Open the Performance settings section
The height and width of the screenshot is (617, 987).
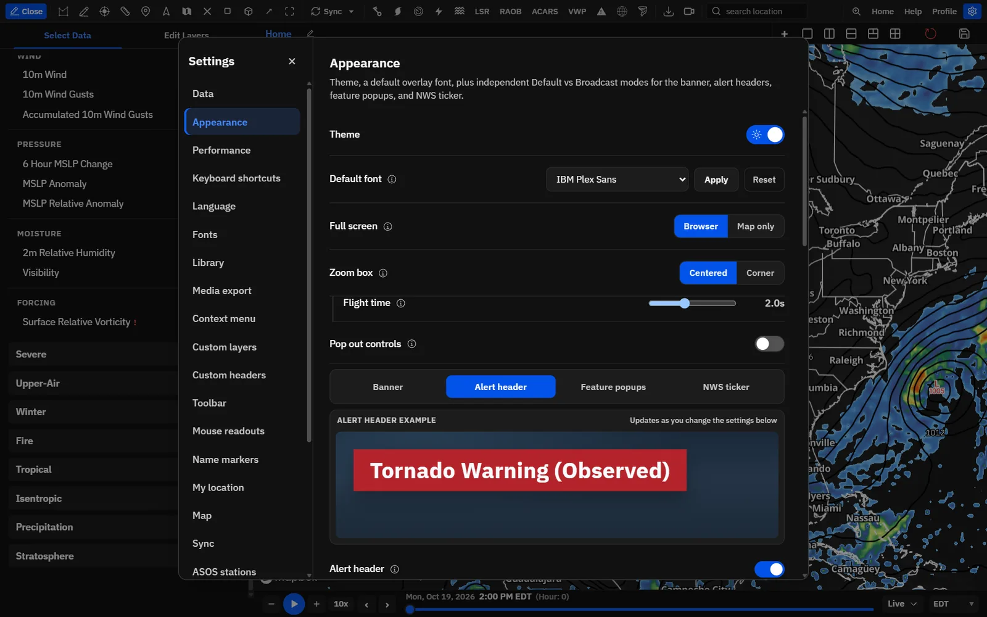tap(242, 151)
